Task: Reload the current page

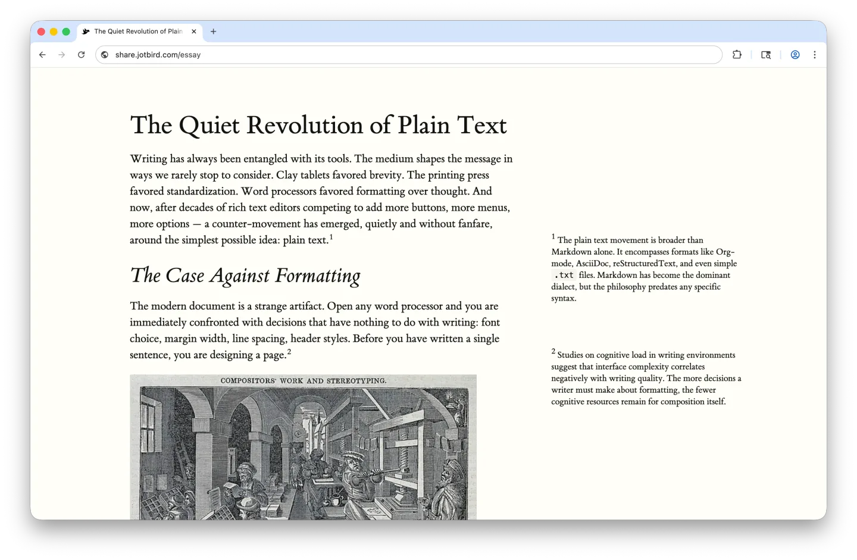Action: pos(82,55)
